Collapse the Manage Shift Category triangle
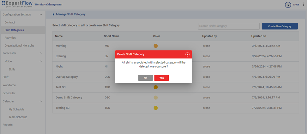The image size is (308, 134). tap(54, 14)
